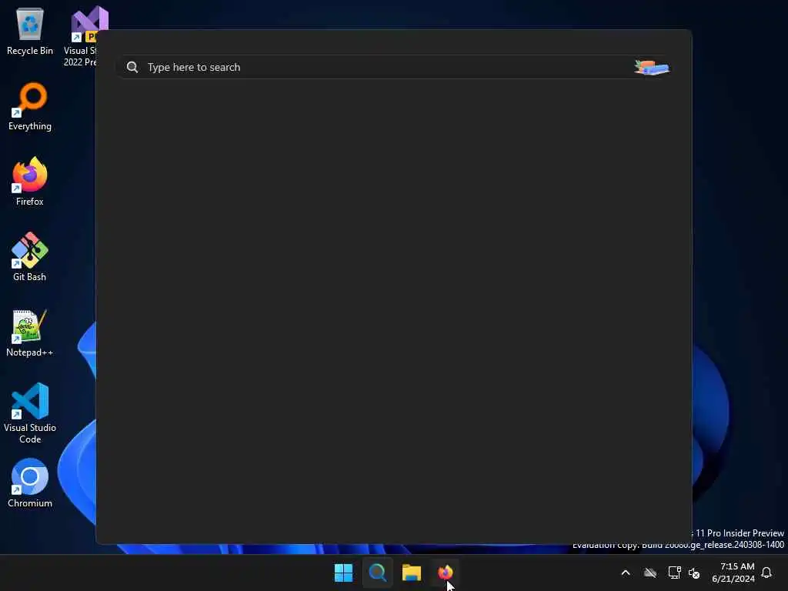Select the Everything desktop shortcut

tap(30, 106)
